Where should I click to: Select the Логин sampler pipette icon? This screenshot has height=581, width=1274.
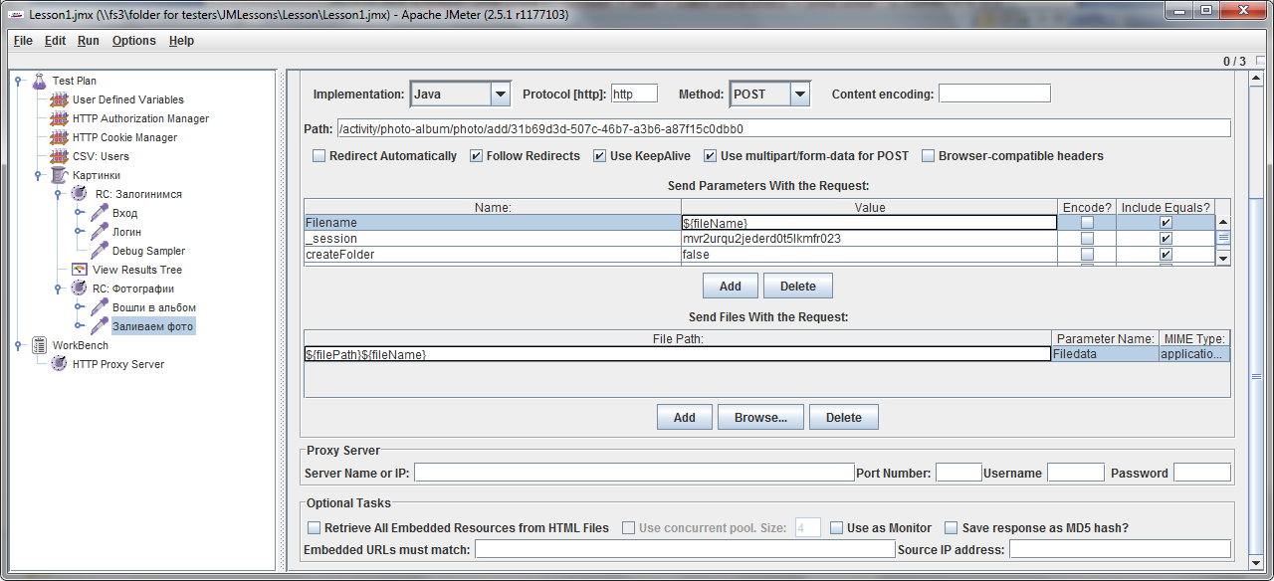point(100,232)
